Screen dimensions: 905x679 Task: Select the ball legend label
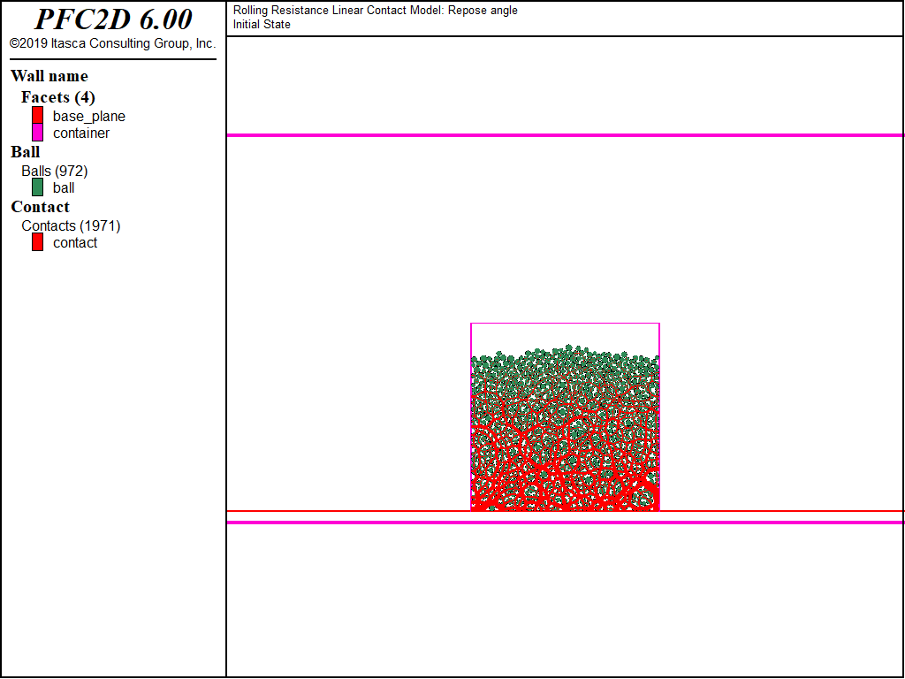point(64,187)
